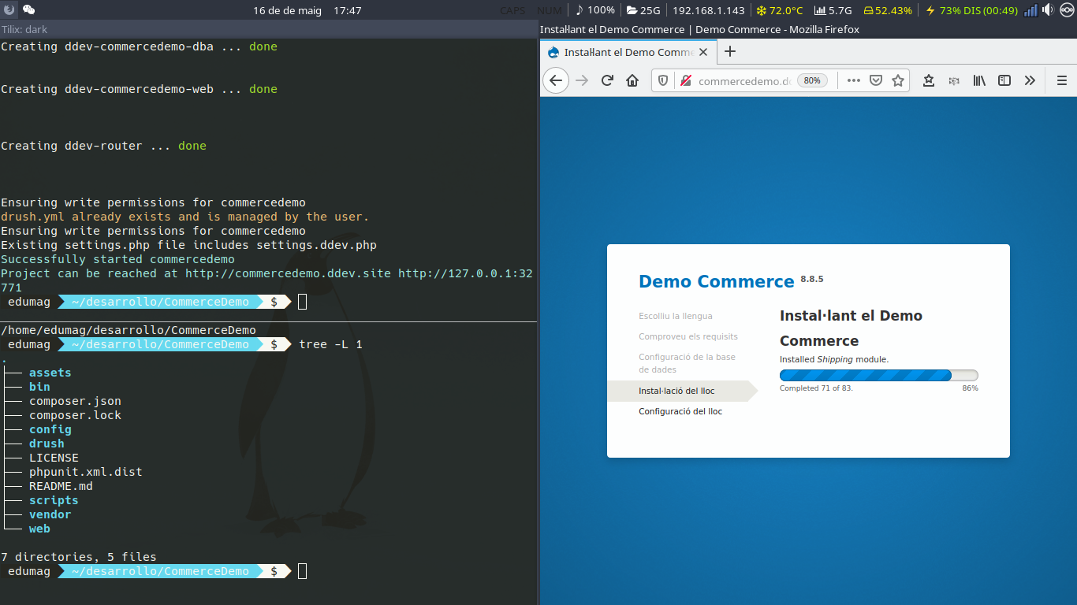The height and width of the screenshot is (605, 1077).
Task: Click the music note 100% volume indicator
Action: pyautogui.click(x=595, y=10)
